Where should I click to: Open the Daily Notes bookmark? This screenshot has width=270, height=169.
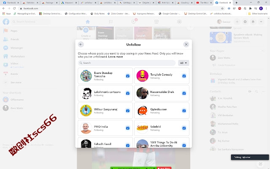pos(97,14)
